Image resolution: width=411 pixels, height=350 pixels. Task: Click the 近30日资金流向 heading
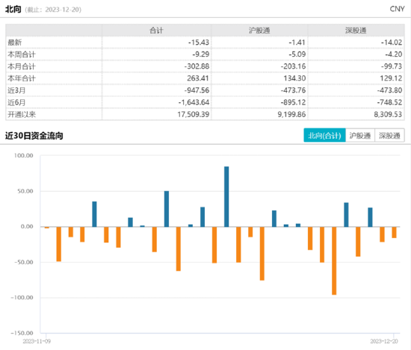[34, 136]
